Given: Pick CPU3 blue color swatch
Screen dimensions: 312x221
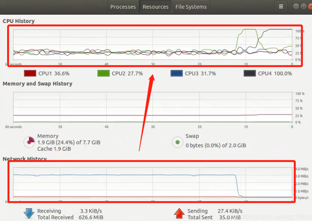Looking at the screenshot, I should pos(176,73).
